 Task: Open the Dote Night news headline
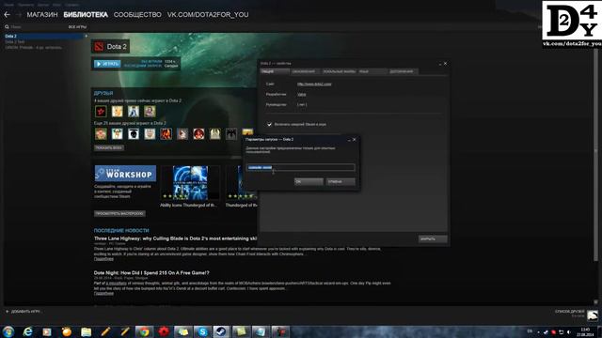click(x=151, y=273)
